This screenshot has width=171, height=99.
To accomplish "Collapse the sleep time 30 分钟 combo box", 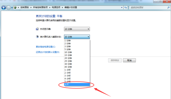I will tap(77, 37).
